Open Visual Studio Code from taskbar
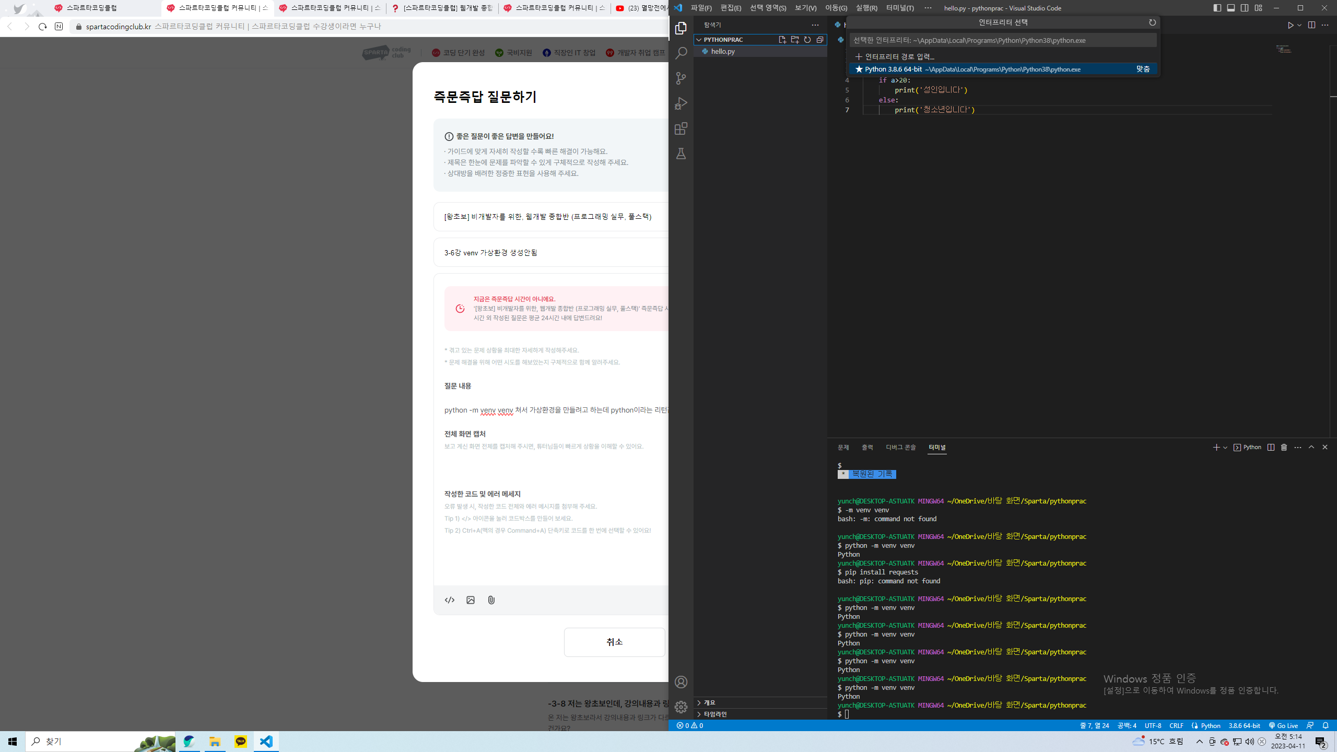Viewport: 1337px width, 752px height. [266, 742]
